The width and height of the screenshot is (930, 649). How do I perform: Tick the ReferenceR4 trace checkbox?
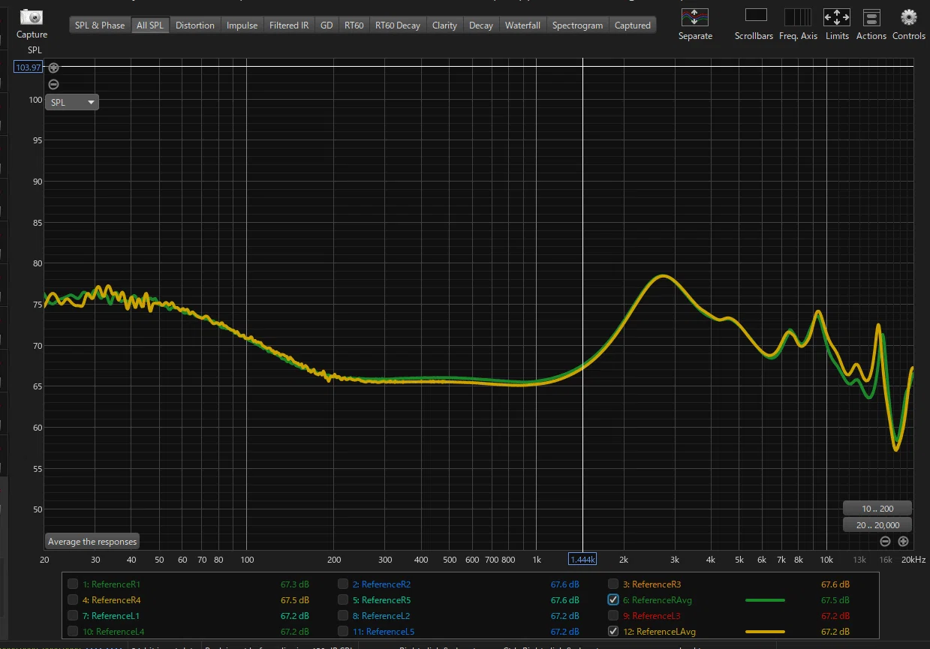click(x=73, y=599)
